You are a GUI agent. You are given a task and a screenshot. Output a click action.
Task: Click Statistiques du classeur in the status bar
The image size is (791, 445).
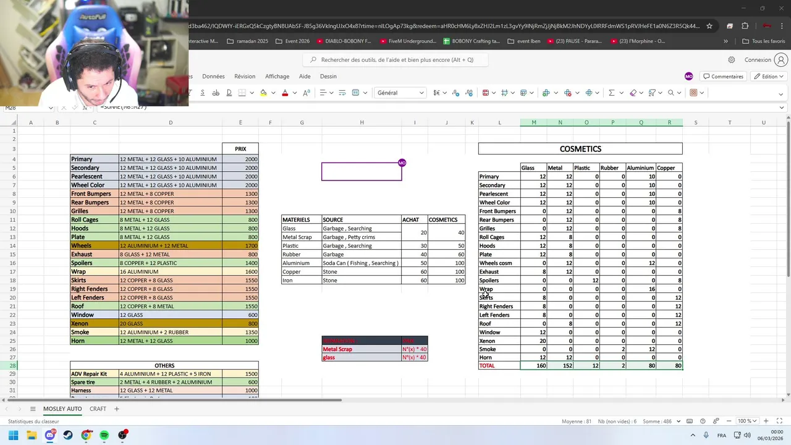[x=33, y=422]
